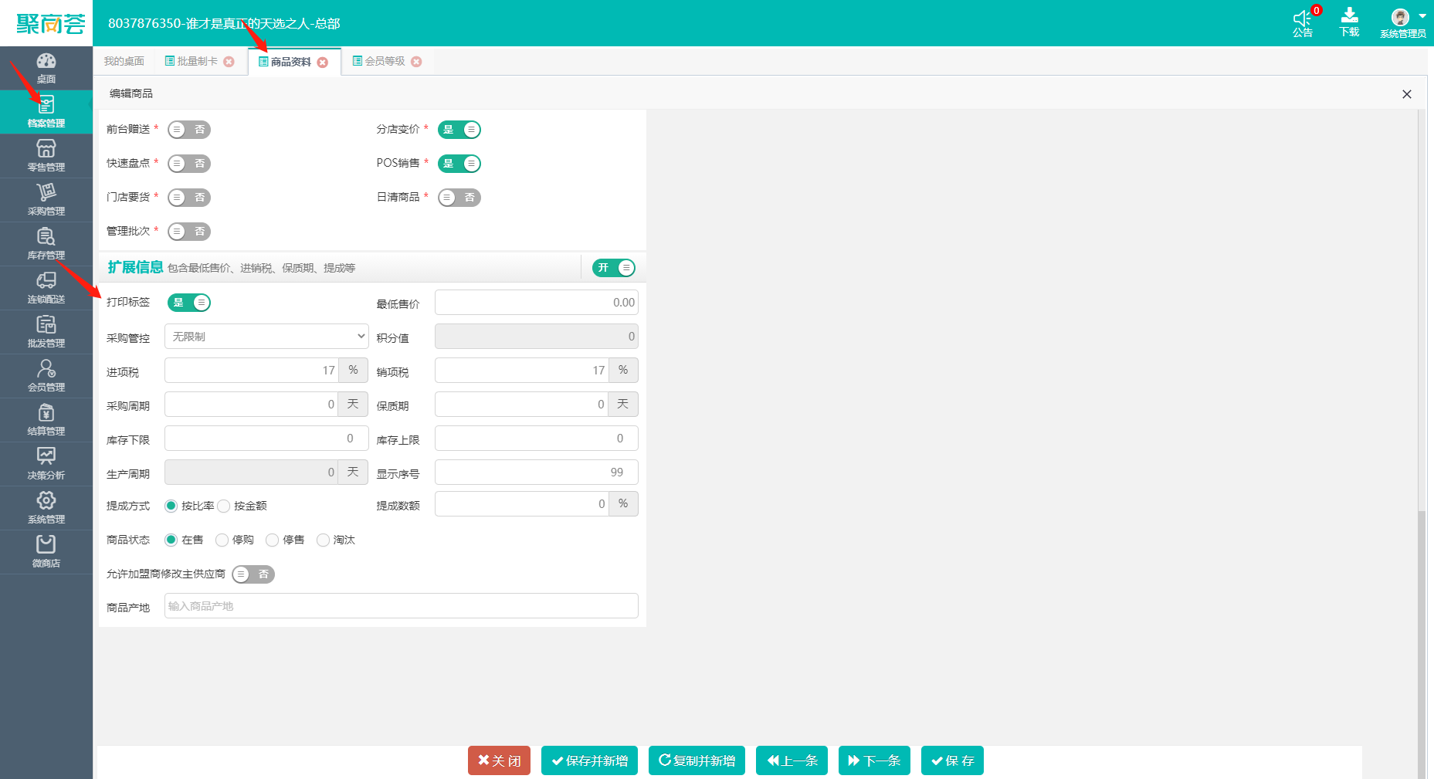
Task: Toggle the 日清商品 switch
Action: tap(459, 198)
